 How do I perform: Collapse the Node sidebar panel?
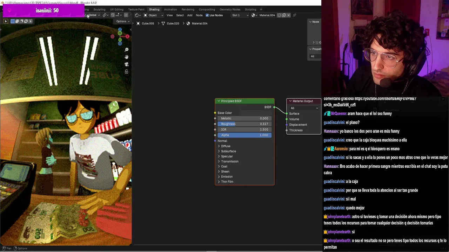pos(310,22)
